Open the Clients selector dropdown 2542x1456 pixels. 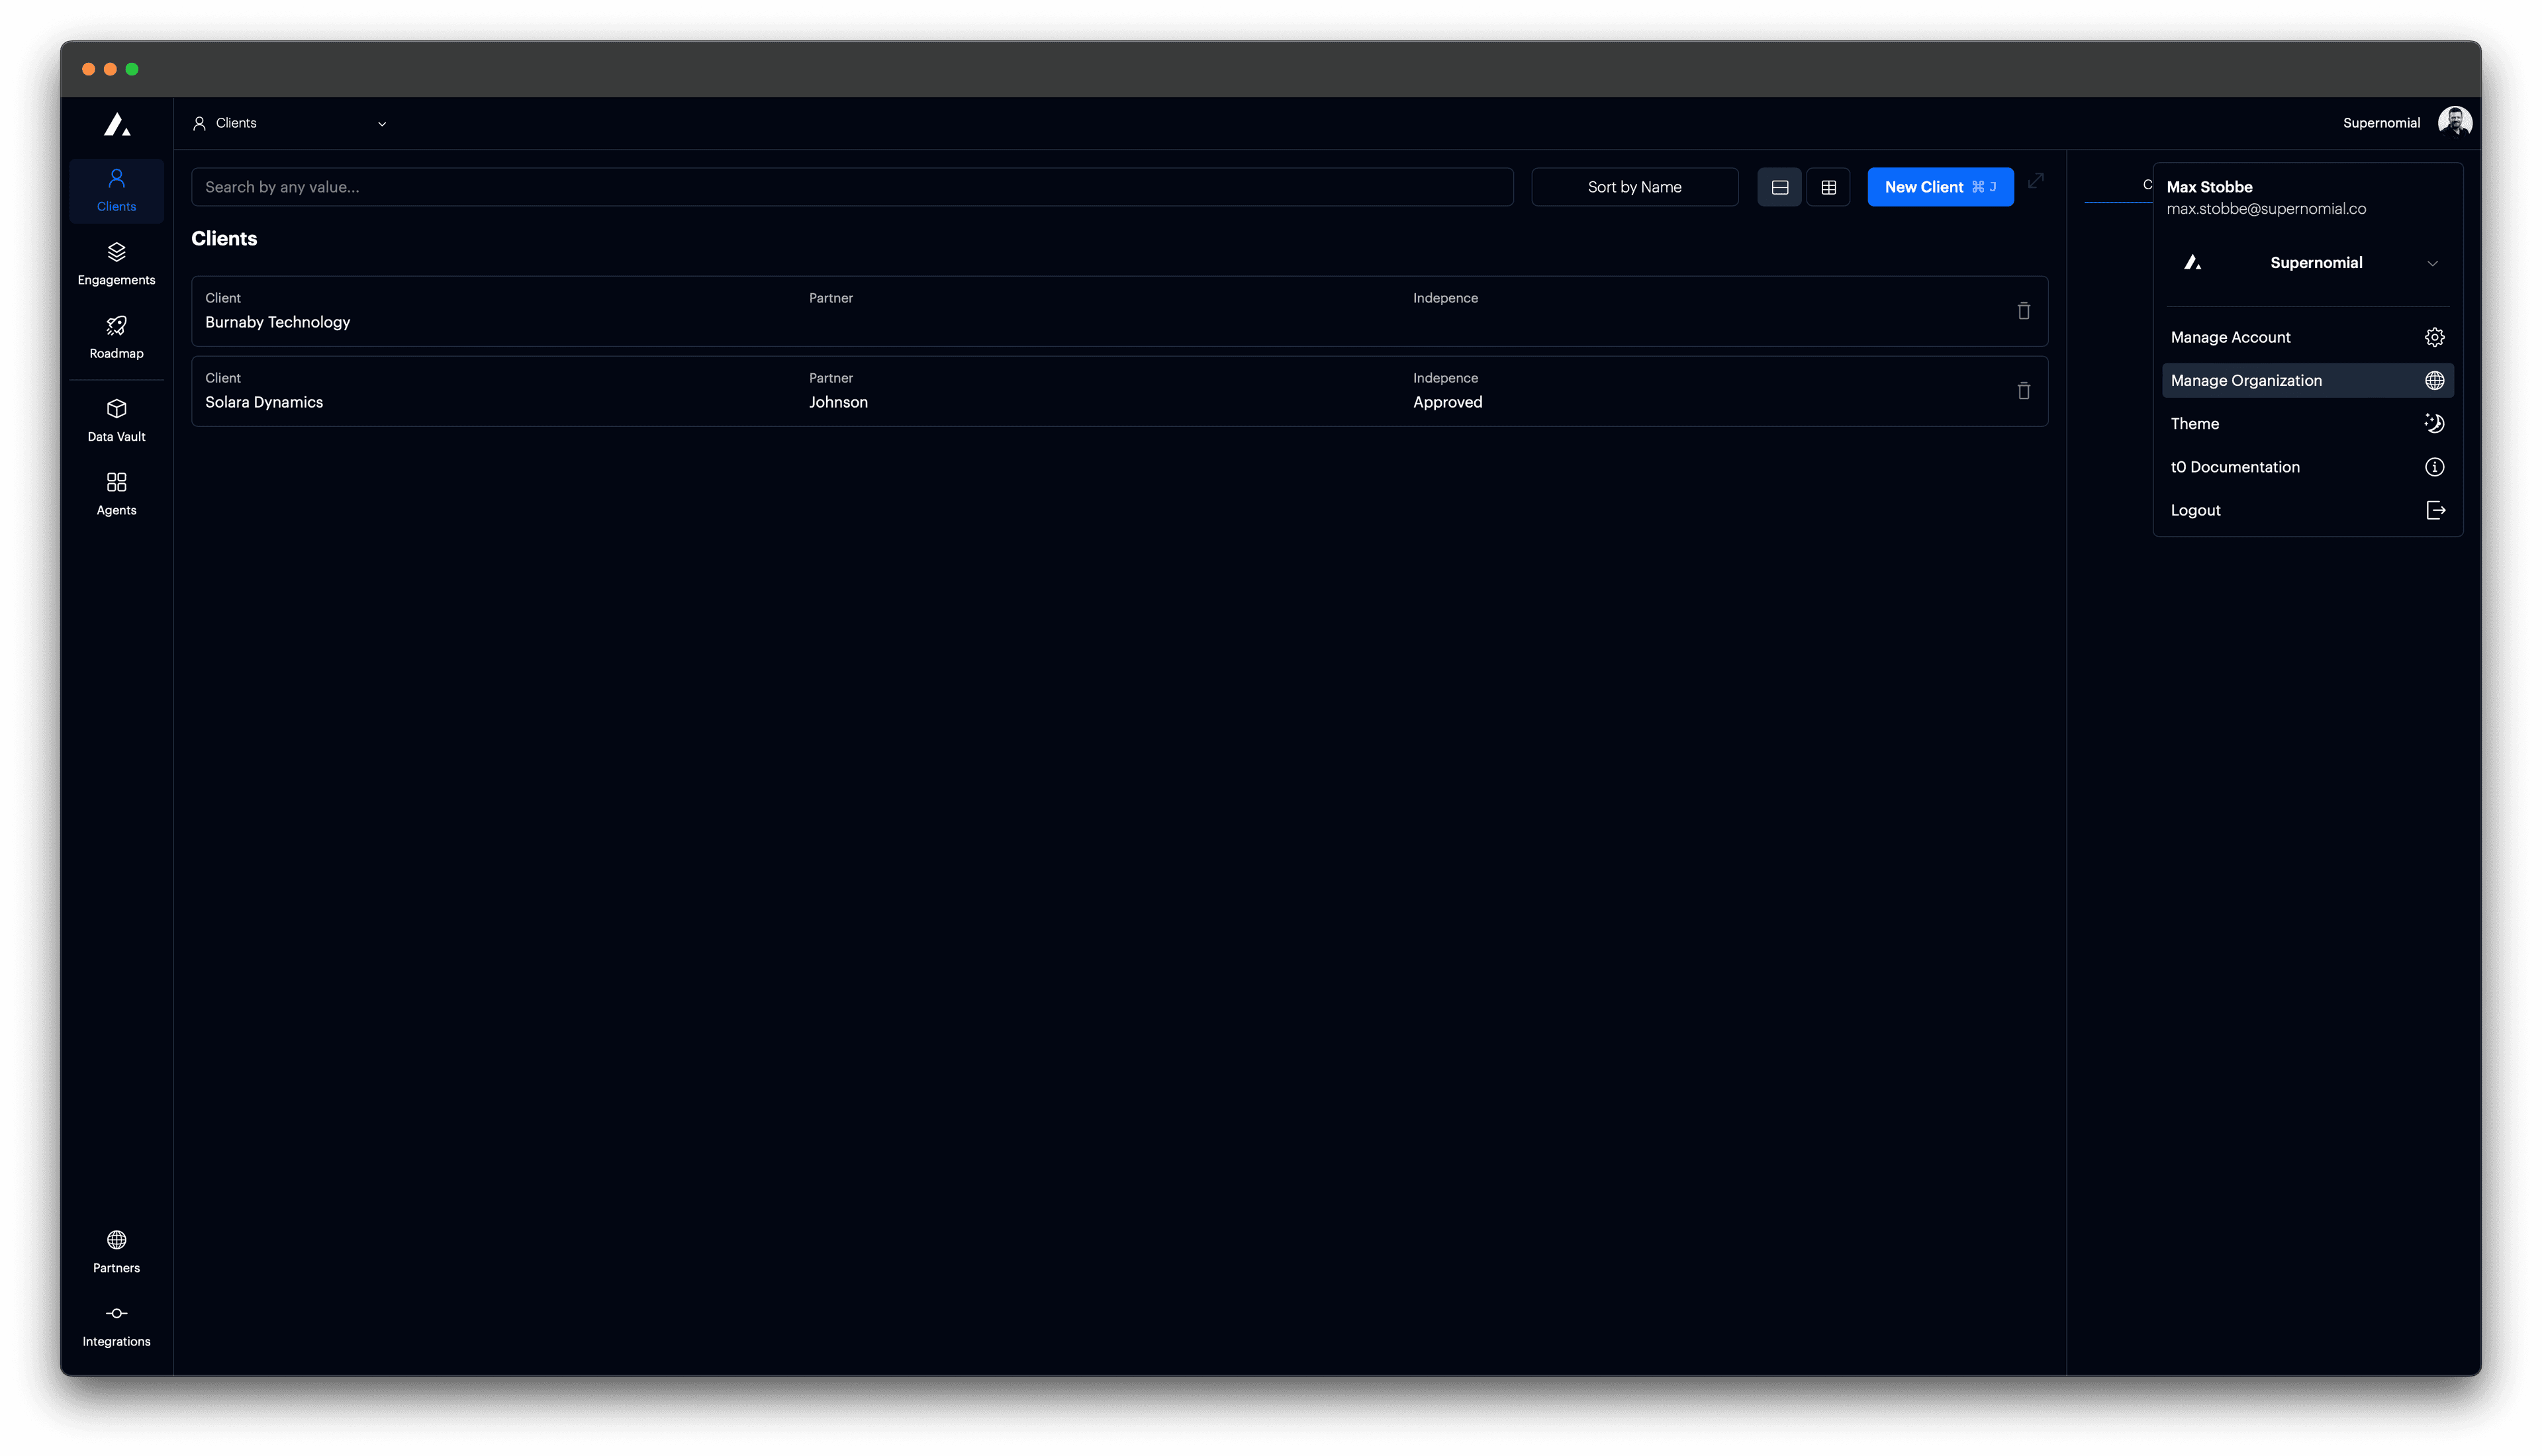pos(290,123)
